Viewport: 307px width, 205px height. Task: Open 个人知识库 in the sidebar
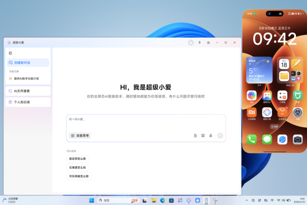(28, 102)
